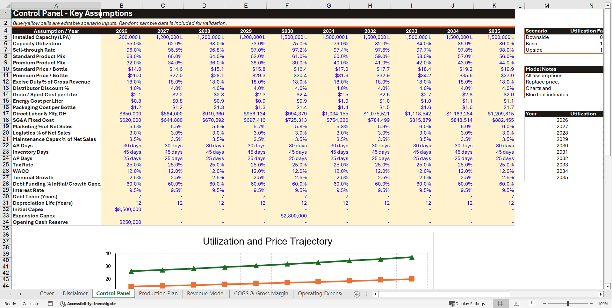The image size is (612, 308).
Task: Select the Downside scenario cell
Action: (x=547, y=37)
